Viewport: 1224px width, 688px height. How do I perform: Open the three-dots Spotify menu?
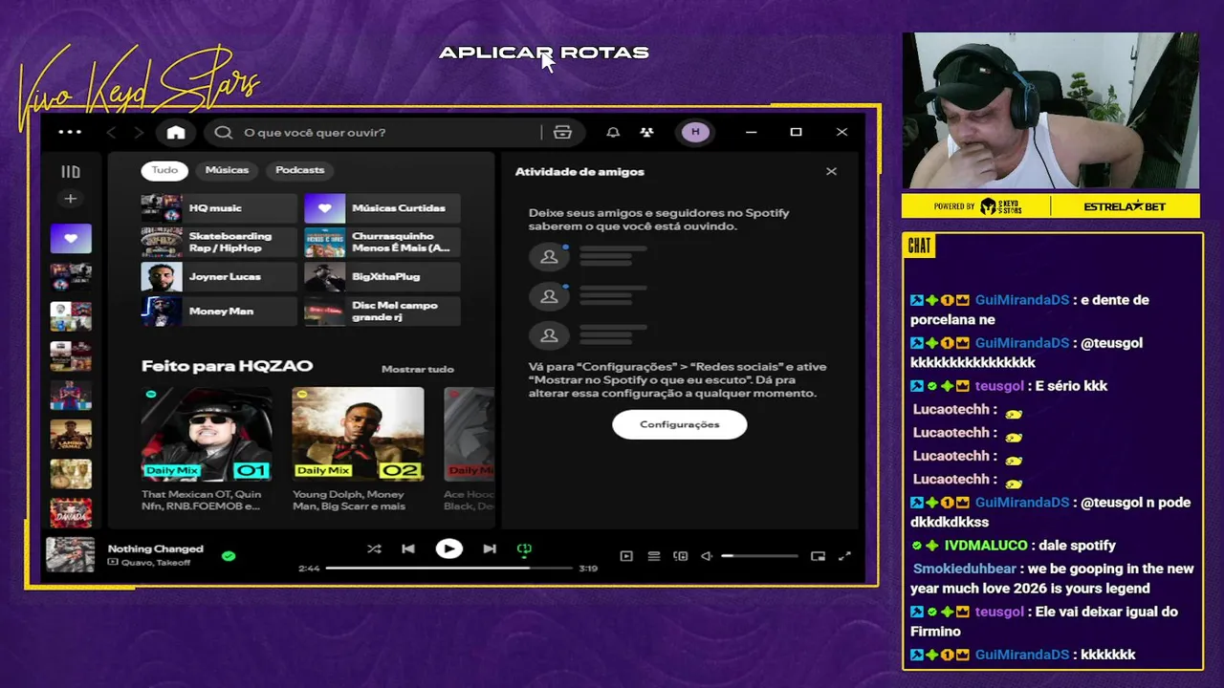point(70,132)
